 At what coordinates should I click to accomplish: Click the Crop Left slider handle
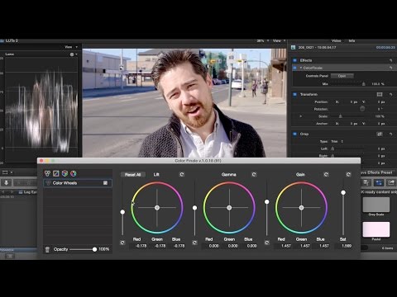click(332, 148)
